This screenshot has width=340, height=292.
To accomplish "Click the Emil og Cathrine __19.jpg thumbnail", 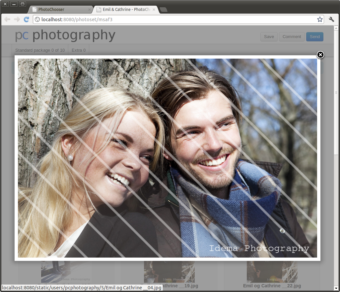I will (169, 272).
